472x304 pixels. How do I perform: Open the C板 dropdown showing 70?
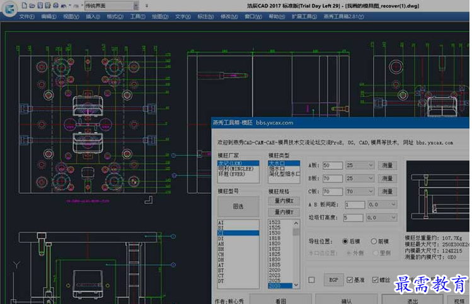359,191
